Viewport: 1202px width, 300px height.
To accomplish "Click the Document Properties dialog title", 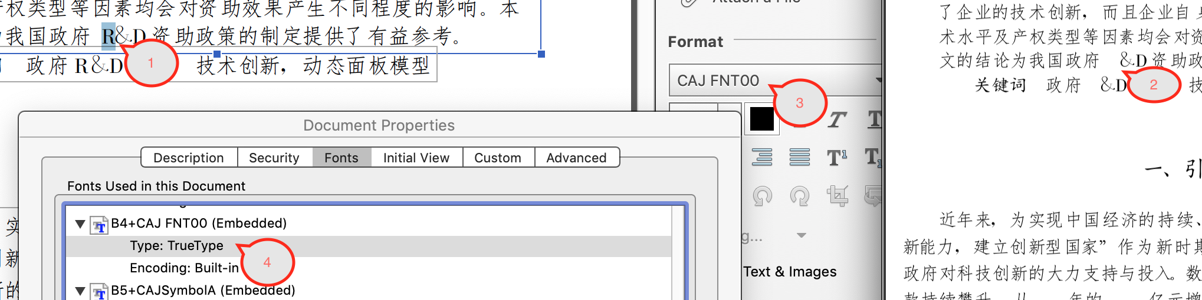I will coord(379,125).
